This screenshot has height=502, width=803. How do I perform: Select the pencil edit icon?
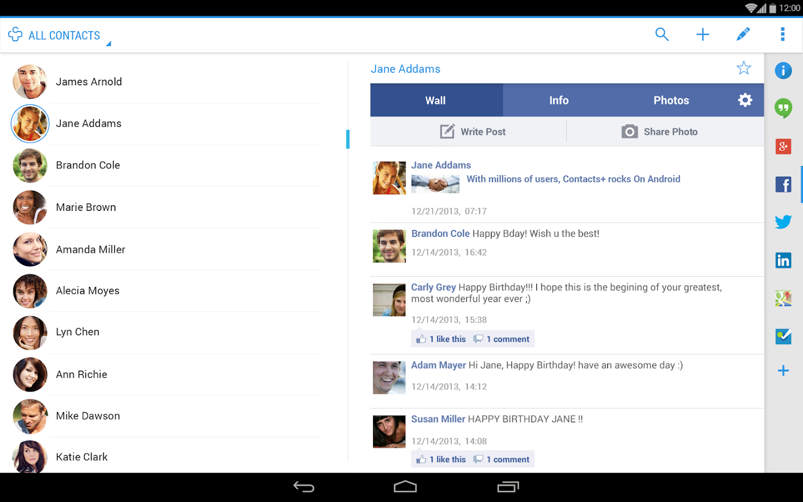click(743, 34)
